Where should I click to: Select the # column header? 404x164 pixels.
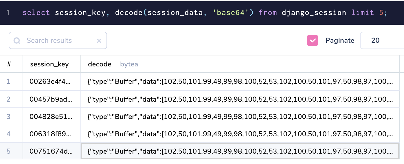point(9,64)
